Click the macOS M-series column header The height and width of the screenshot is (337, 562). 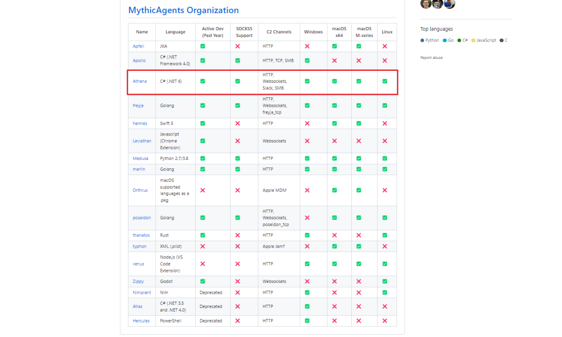tap(364, 32)
